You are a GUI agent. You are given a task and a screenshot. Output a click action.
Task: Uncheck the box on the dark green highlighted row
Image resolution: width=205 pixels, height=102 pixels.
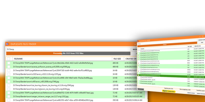[138, 75]
